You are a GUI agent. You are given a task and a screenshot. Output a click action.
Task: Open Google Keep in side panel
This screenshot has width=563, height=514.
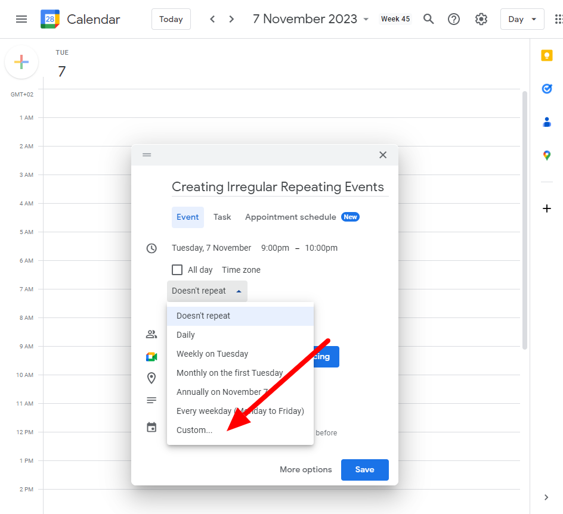(x=546, y=55)
